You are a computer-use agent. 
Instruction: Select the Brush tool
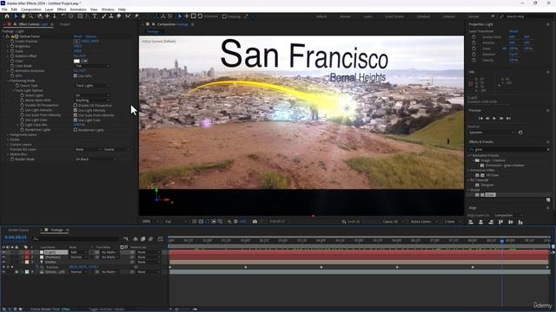click(104, 16)
